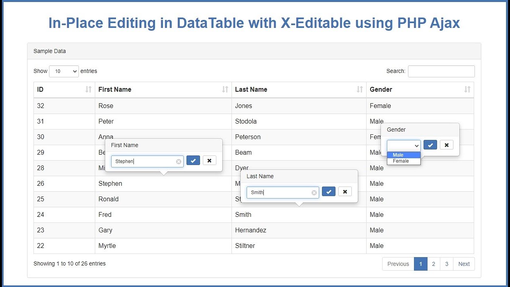Screen dimensions: 510x287
Task: Go to page 2 of results
Action: 433,264
